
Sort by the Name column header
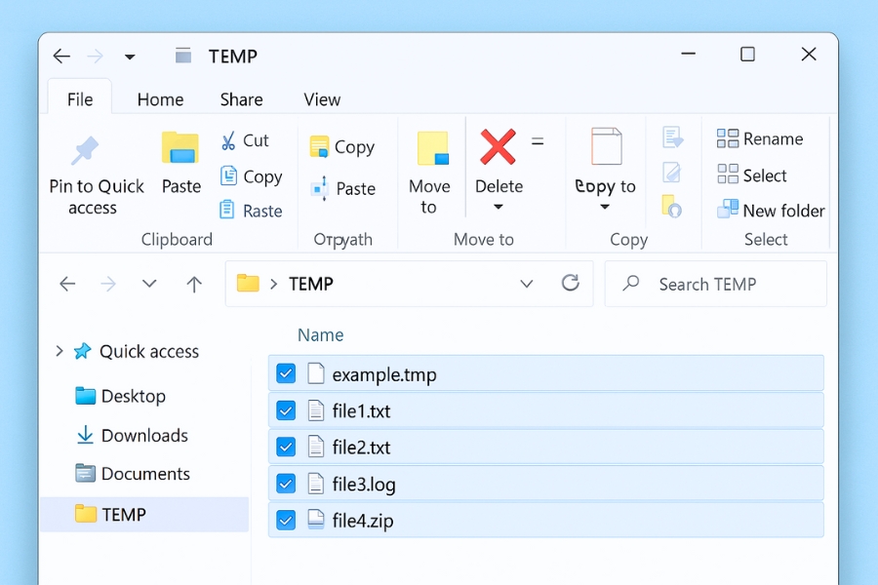pyautogui.click(x=320, y=334)
